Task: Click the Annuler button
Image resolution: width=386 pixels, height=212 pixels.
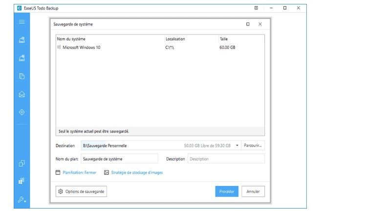Action: (253, 192)
